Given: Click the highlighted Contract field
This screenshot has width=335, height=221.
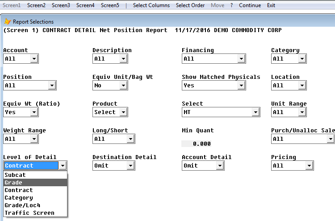Looking at the screenshot, I should pos(31,166).
